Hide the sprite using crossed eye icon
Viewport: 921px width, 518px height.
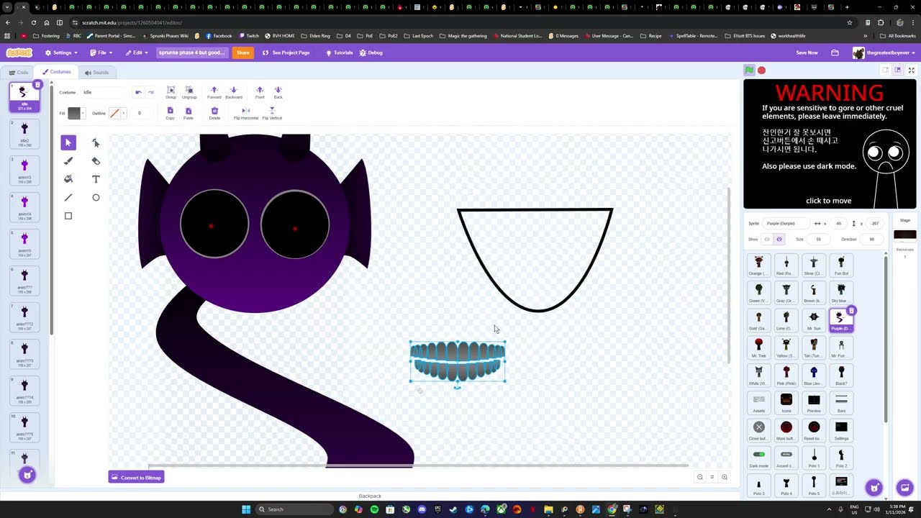(779, 239)
